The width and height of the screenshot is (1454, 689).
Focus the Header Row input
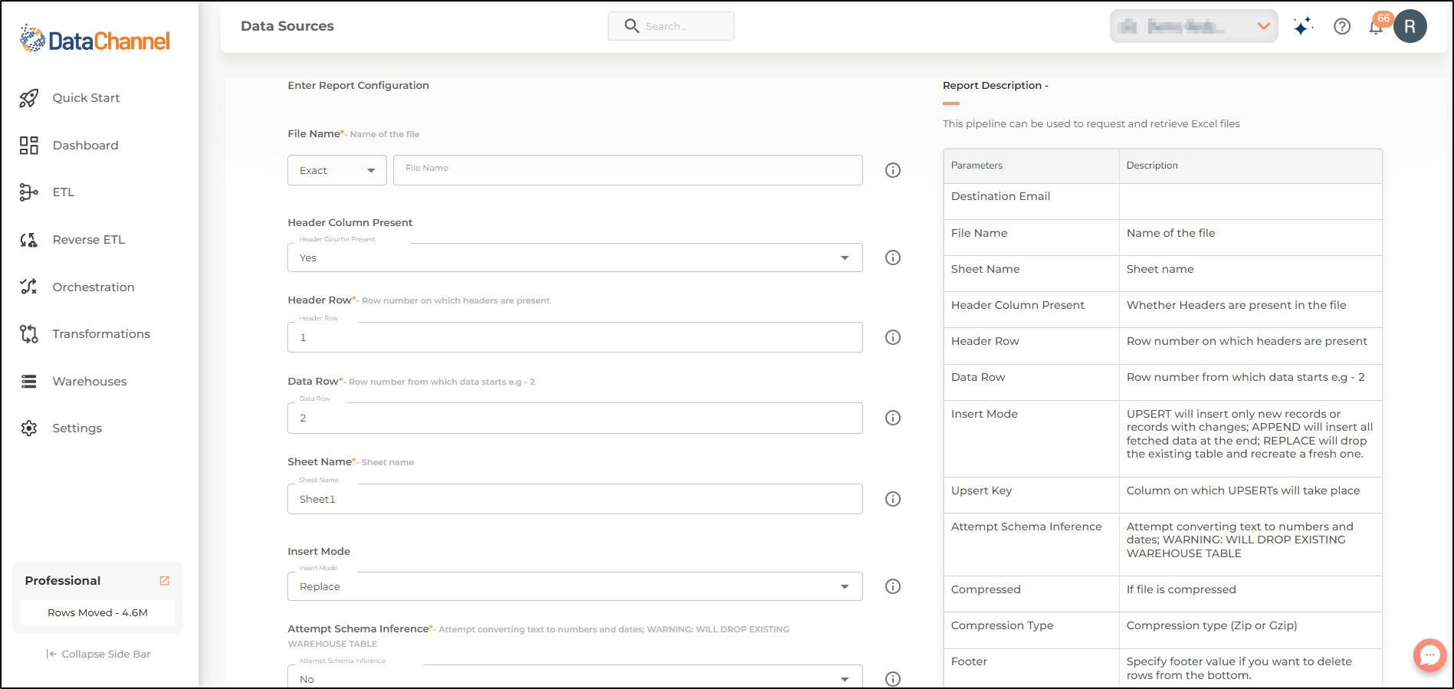(x=575, y=337)
